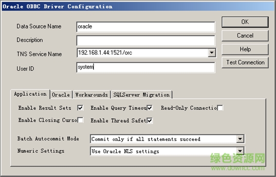Switch to the Workarounds tab
The image size is (276, 177).
(92, 95)
